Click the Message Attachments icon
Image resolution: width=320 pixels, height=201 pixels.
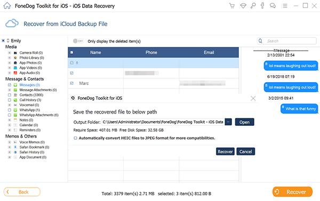coord(15,90)
